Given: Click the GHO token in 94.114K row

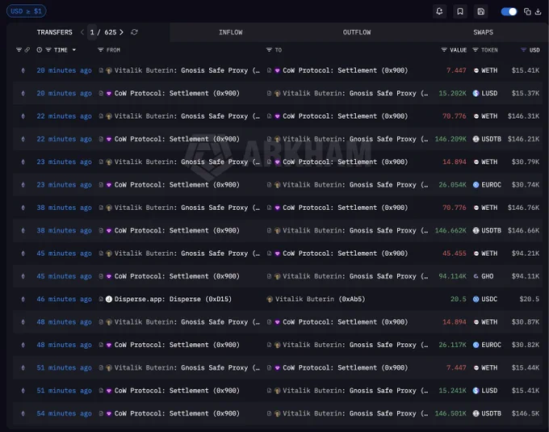Looking at the screenshot, I should (488, 276).
